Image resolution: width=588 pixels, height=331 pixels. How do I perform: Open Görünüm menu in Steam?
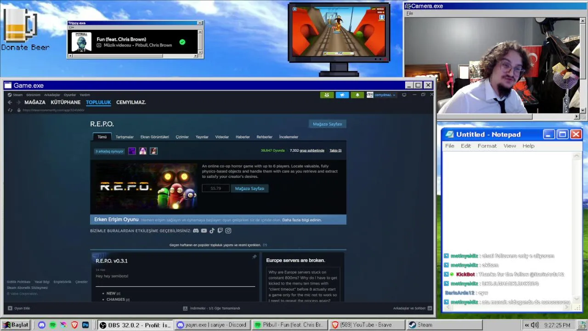33,95
